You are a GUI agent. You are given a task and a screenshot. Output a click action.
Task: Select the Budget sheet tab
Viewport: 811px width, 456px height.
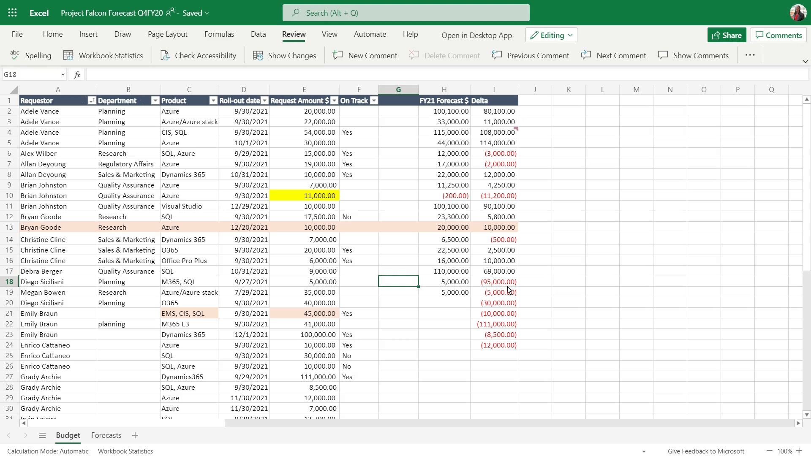tap(68, 435)
